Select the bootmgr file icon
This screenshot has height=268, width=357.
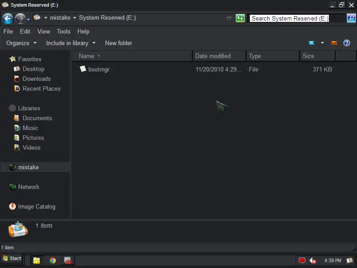[x=83, y=69]
